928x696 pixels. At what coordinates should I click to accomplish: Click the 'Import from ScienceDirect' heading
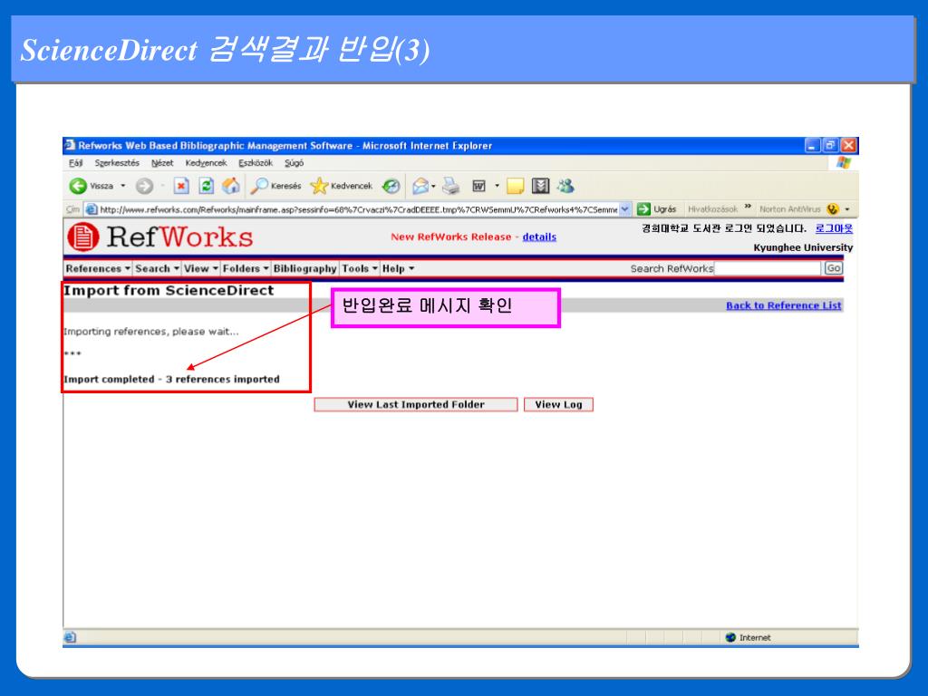[169, 290]
